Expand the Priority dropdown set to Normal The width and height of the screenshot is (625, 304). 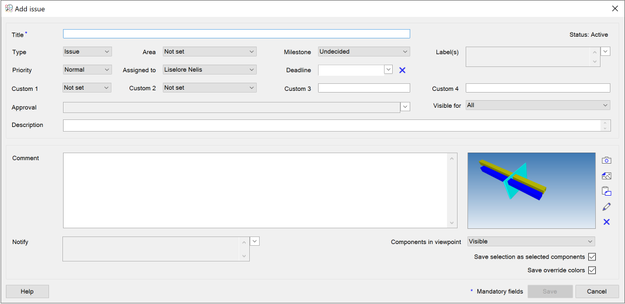point(87,70)
